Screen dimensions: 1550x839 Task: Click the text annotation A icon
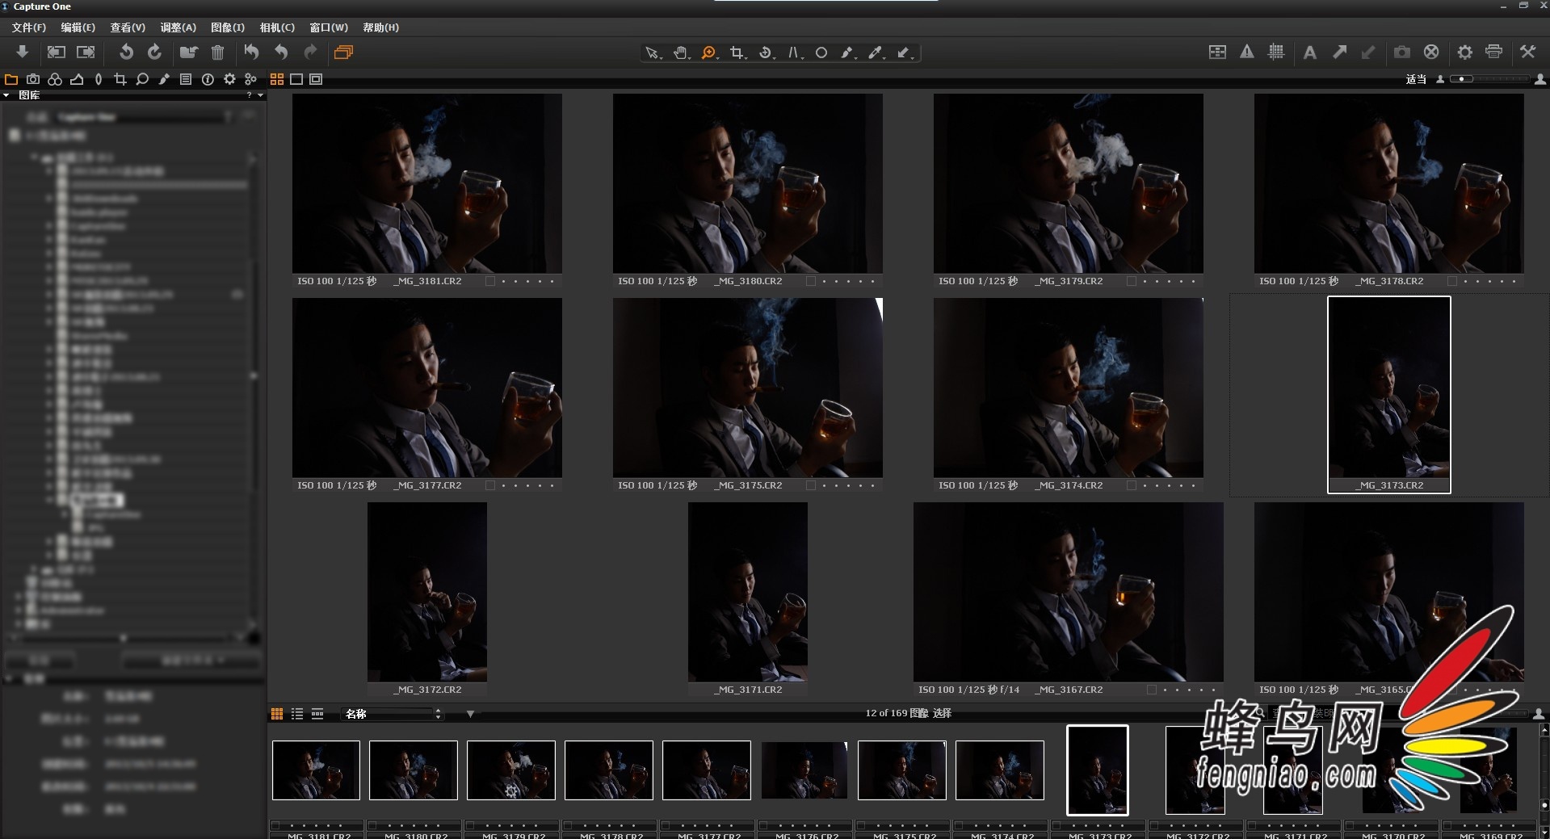coord(1310,52)
